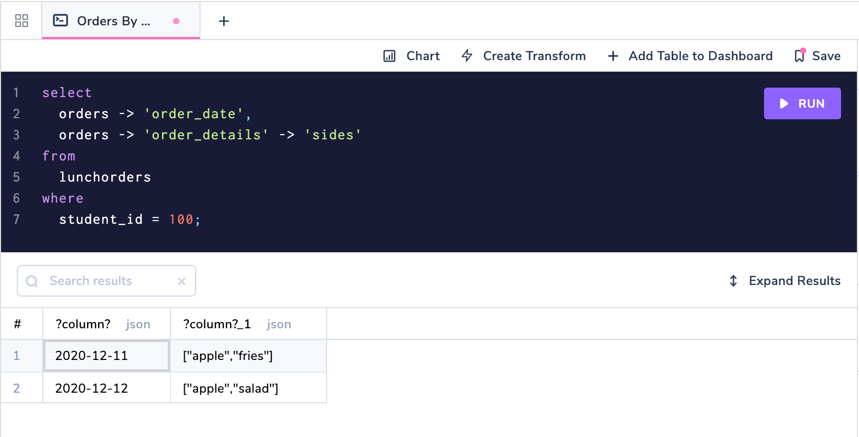Click line 7 in the SQL editor
Screen dimensions: 859x437
(x=129, y=220)
